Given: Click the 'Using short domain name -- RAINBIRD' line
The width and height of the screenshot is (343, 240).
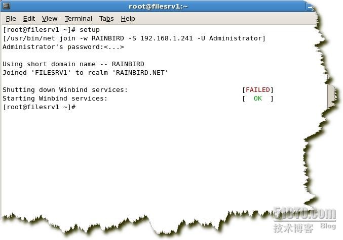Looking at the screenshot, I should tap(73, 64).
